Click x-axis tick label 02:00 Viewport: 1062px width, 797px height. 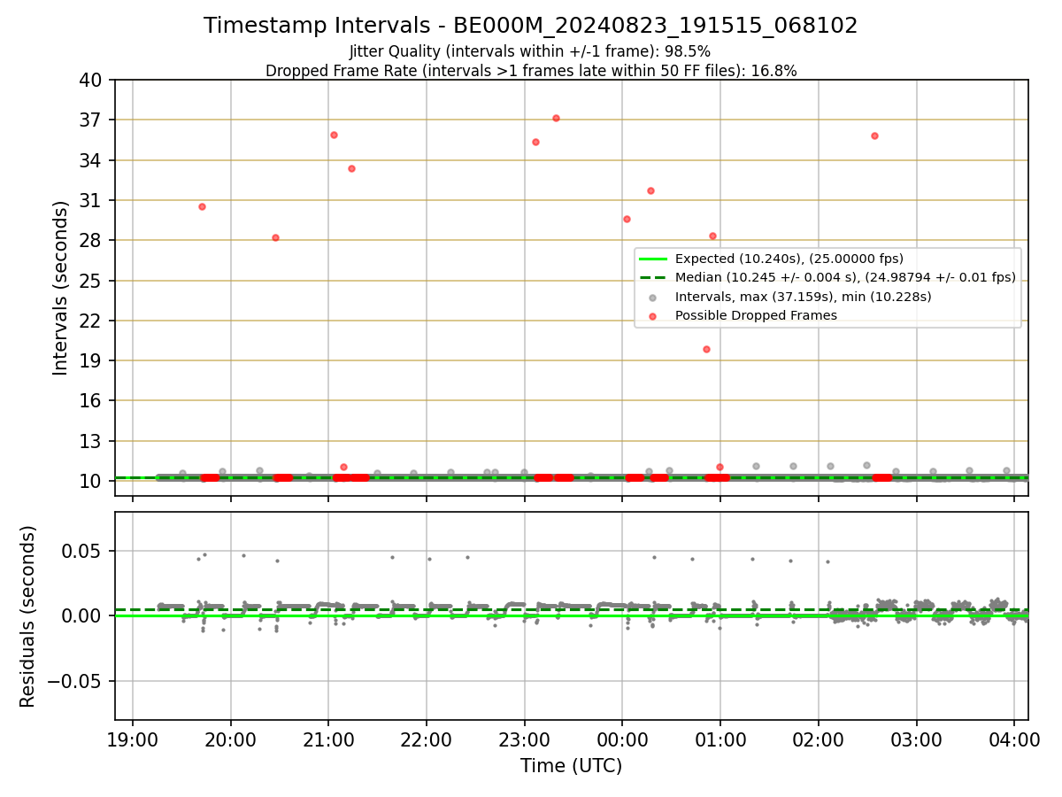(818, 739)
